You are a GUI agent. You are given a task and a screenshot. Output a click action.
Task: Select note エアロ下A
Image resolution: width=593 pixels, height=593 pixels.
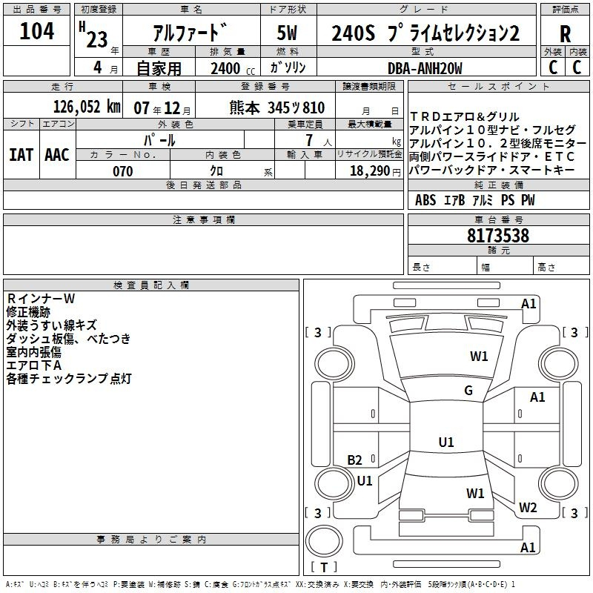coord(33,365)
